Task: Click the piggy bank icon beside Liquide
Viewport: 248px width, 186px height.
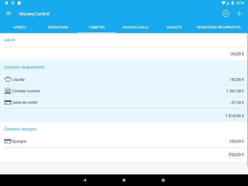Action: click(8, 79)
